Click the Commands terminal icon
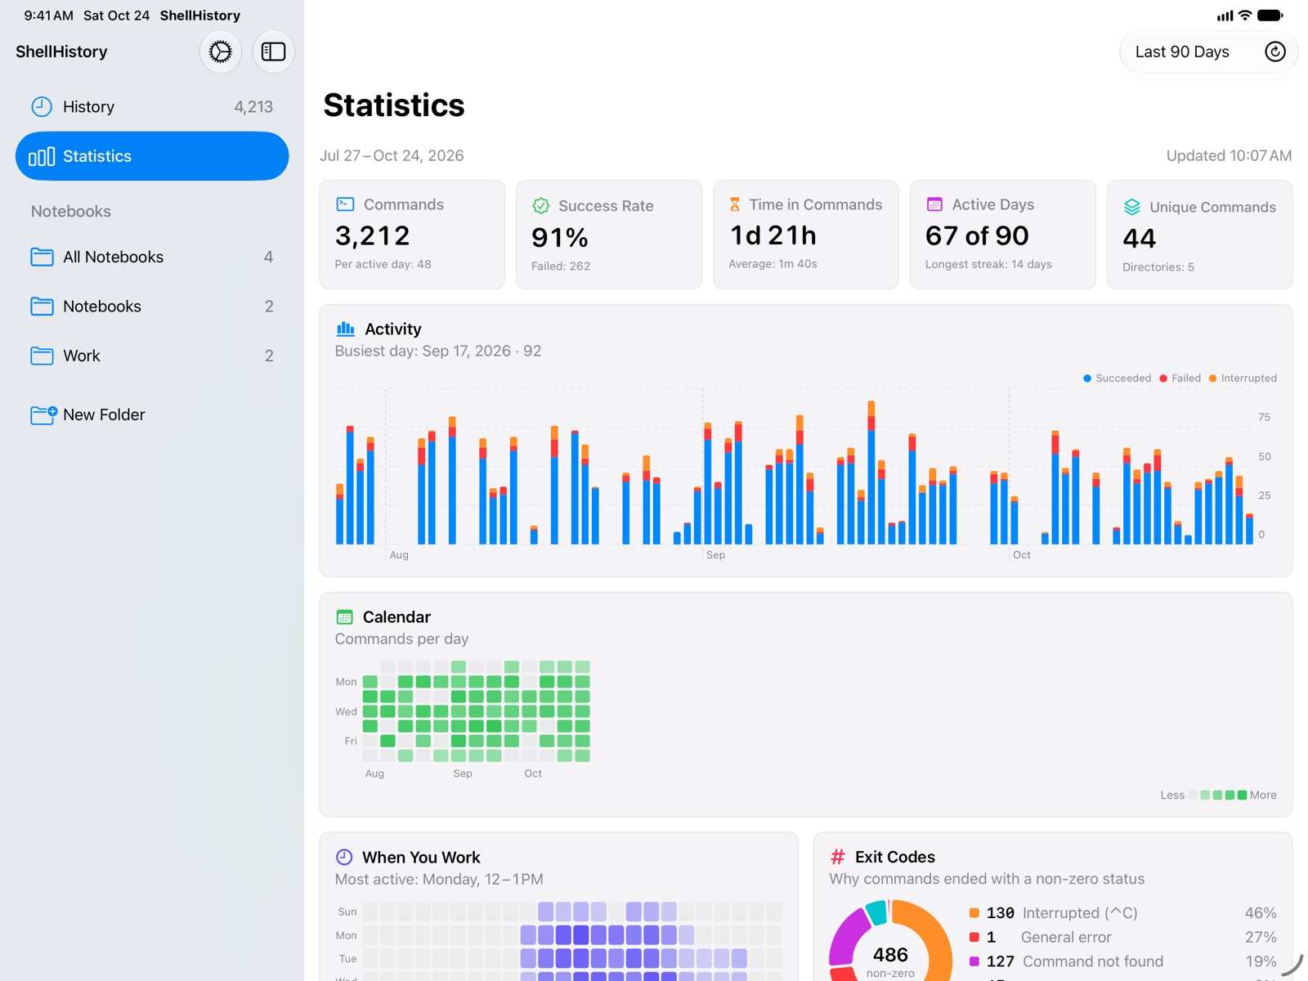This screenshot has height=981, width=1308. click(x=345, y=204)
